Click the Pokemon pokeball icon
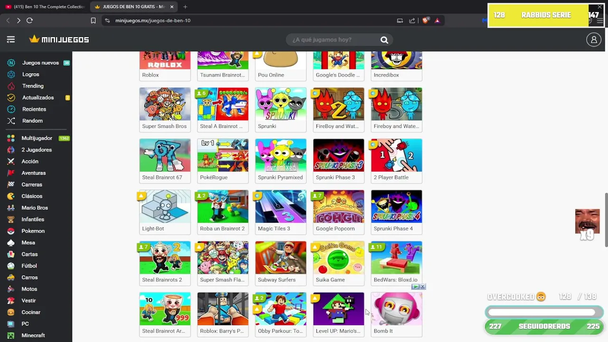 coord(11,231)
